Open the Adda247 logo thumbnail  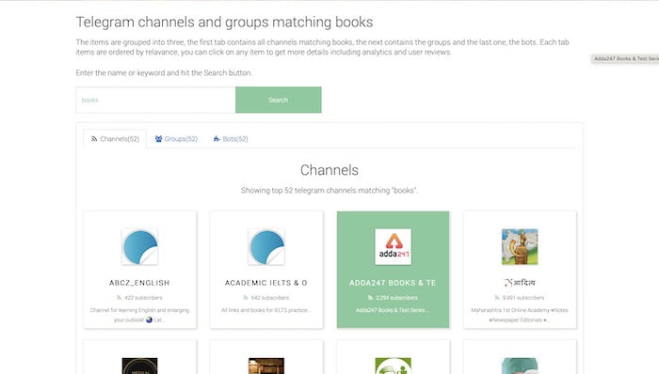click(393, 246)
